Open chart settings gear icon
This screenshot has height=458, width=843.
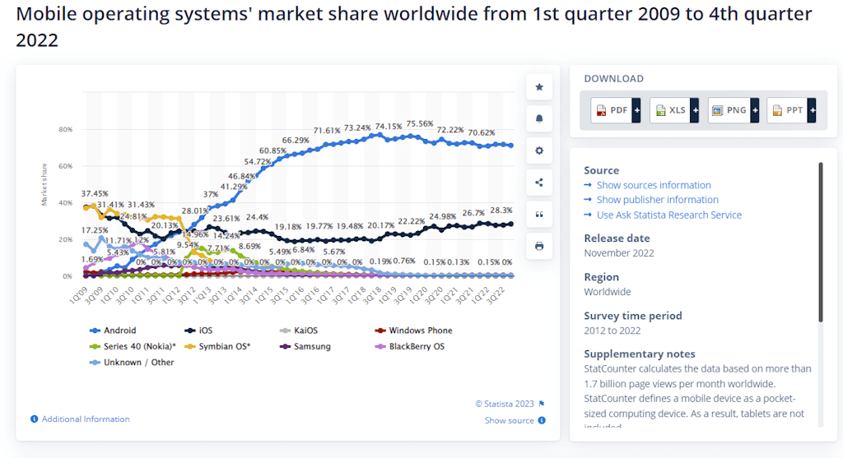[x=539, y=150]
